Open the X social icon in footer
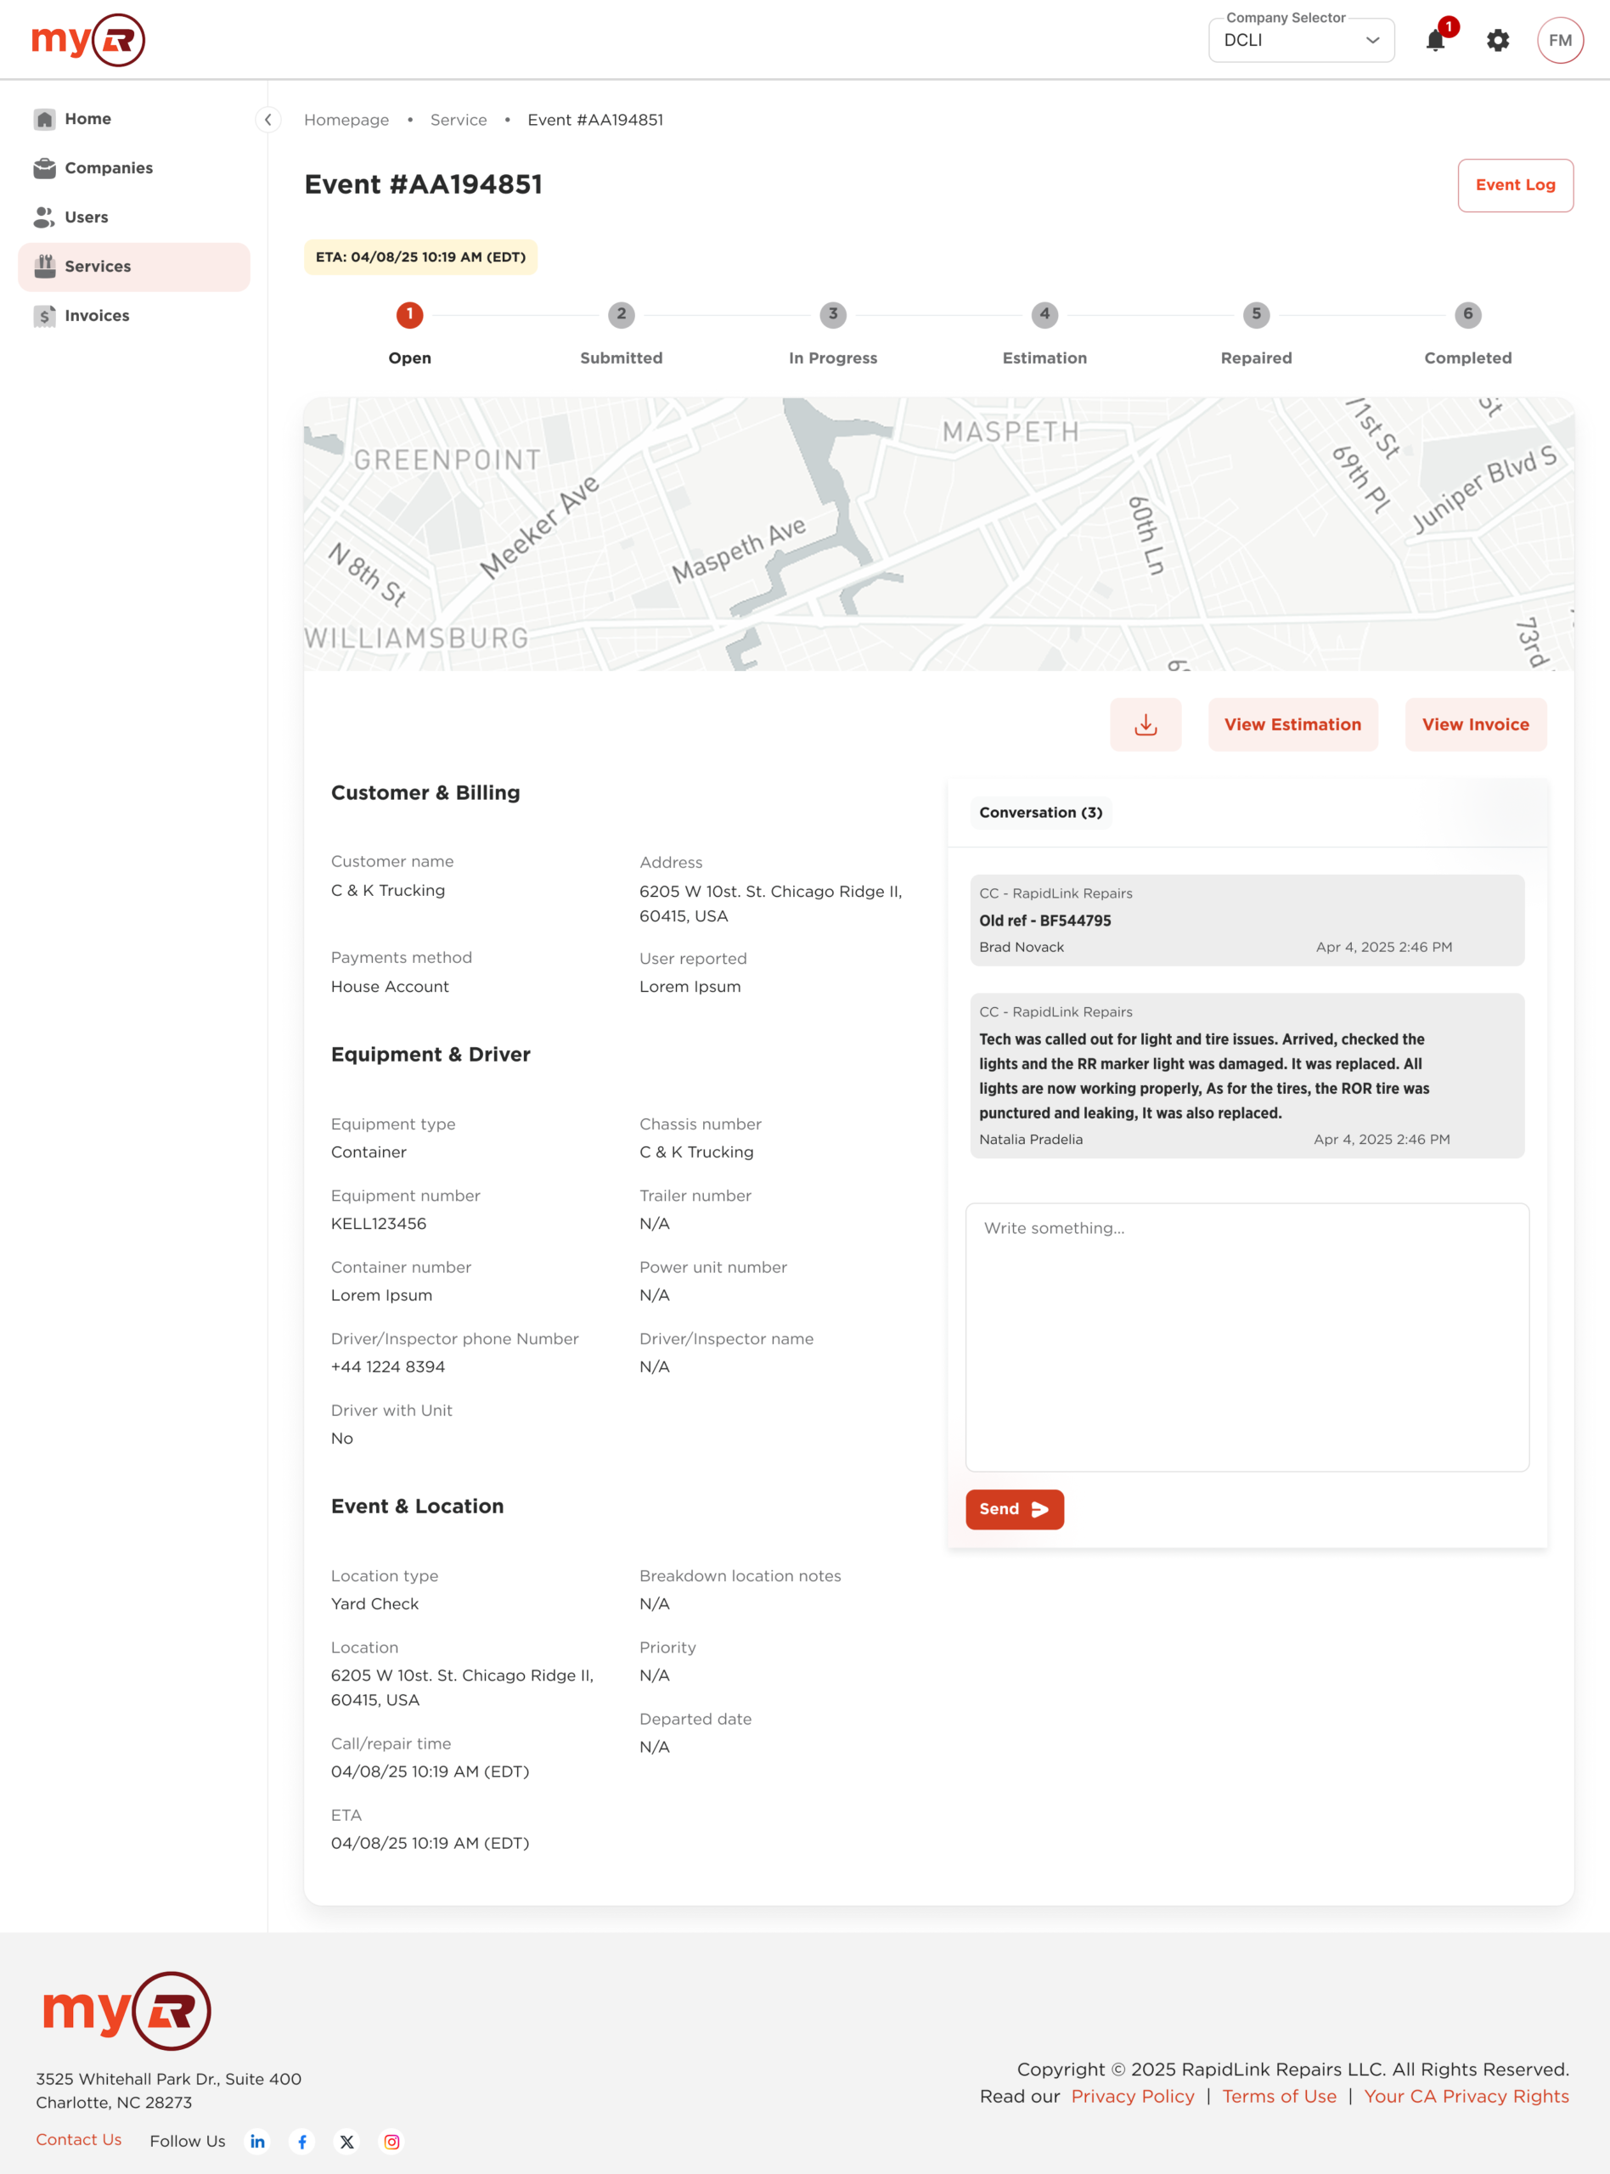1610x2174 pixels. click(347, 2141)
